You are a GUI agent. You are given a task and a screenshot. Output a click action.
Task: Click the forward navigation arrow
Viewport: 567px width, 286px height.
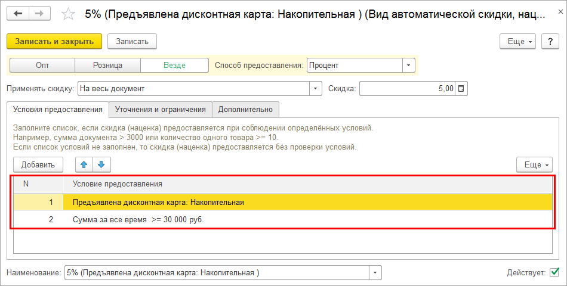coord(39,13)
